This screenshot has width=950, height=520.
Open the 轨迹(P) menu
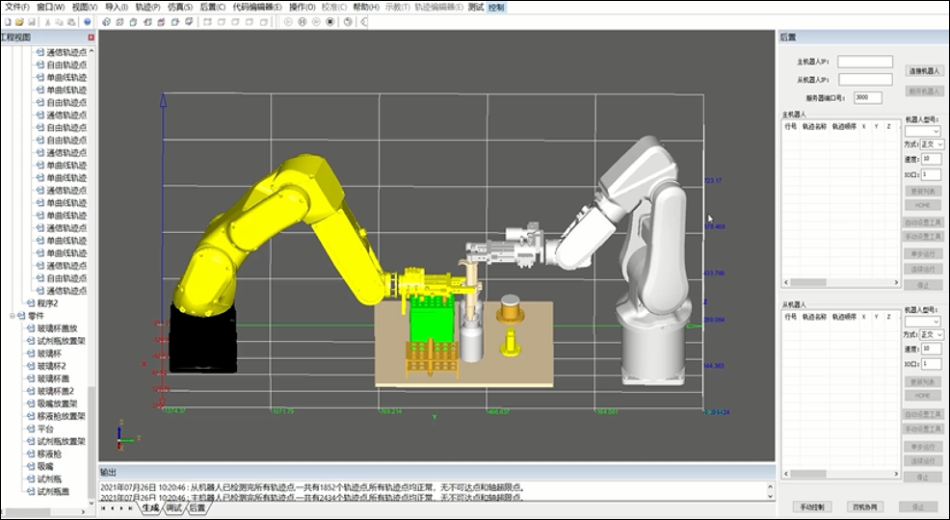[x=147, y=7]
